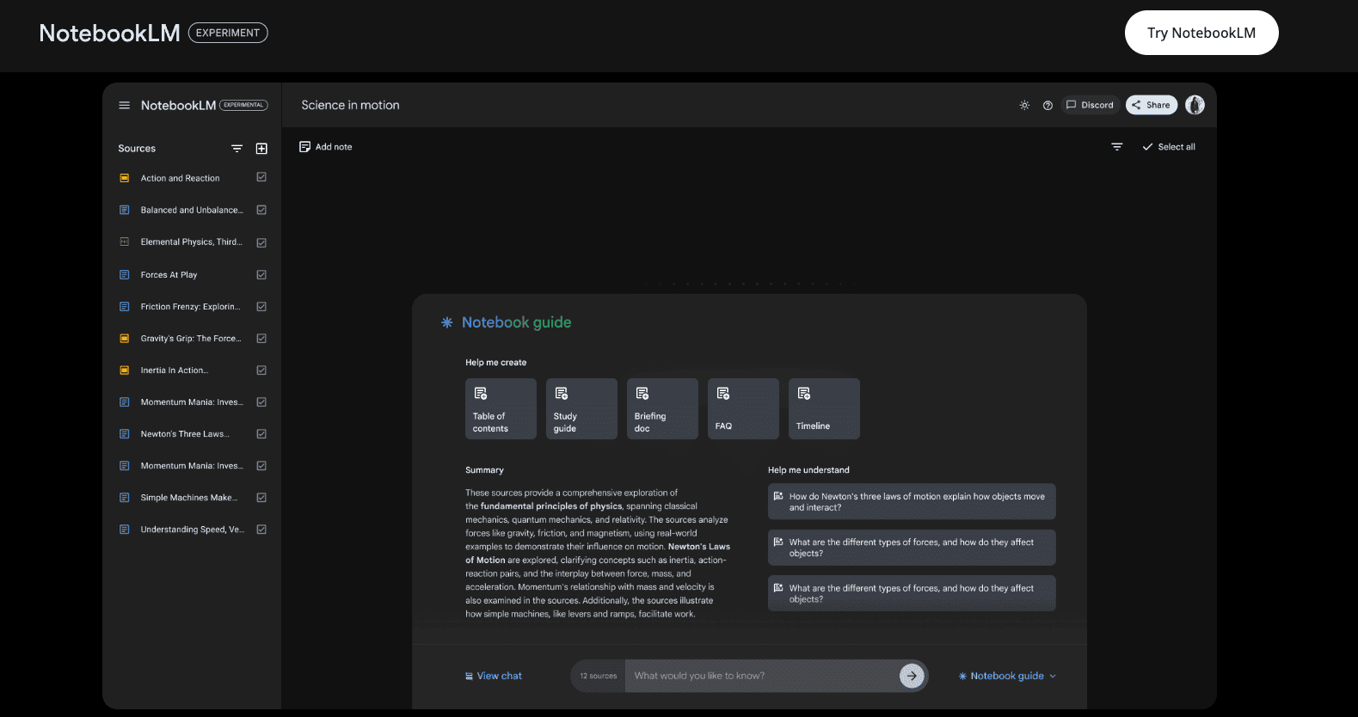
Task: Click the Gravity's Grip source icon
Action: 124,338
